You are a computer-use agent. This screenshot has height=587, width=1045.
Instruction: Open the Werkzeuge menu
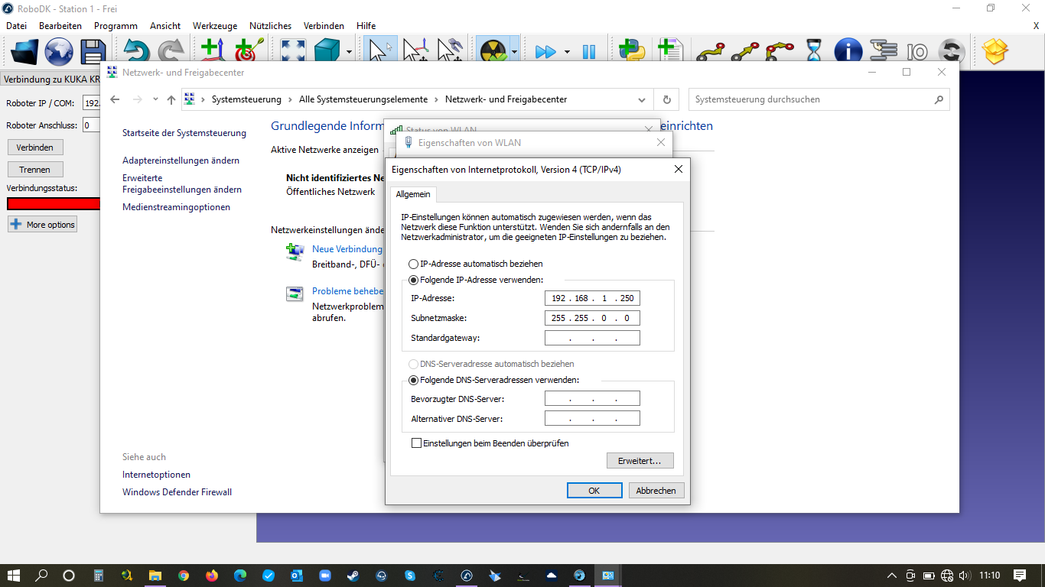click(215, 26)
